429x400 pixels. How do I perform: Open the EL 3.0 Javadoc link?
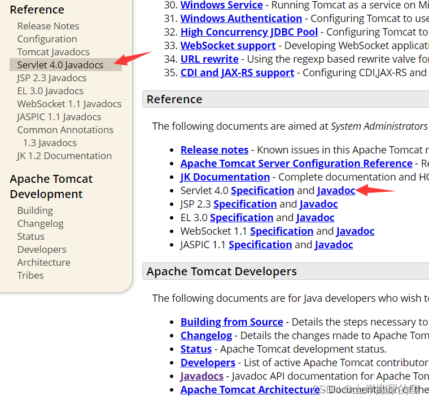click(x=315, y=218)
